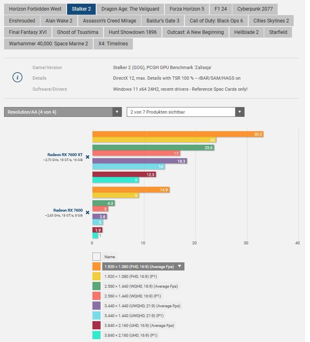Open the selected 1.920 × 1.080 Average Fps legend selector
The image size is (310, 342).
[x=143, y=266]
